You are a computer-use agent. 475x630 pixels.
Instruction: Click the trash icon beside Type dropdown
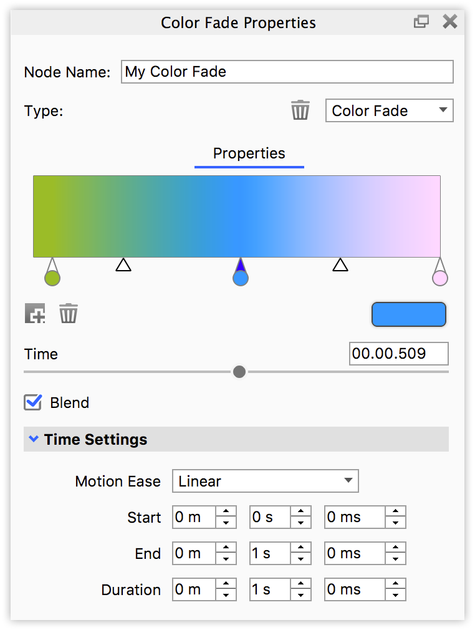click(x=300, y=110)
